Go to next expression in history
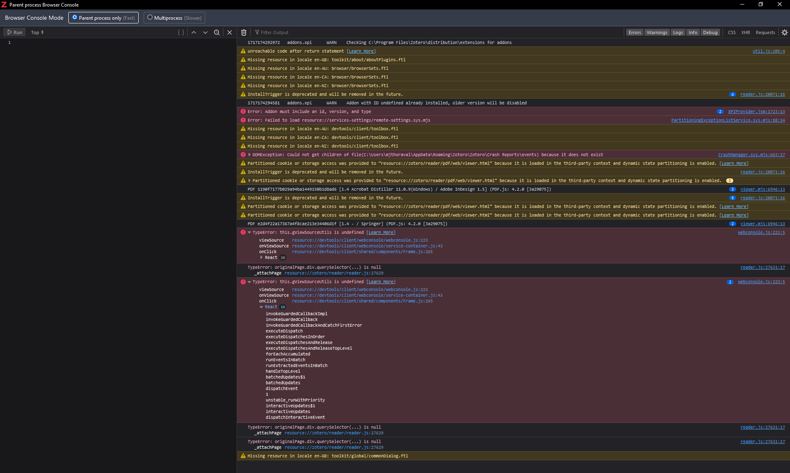 pos(205,32)
